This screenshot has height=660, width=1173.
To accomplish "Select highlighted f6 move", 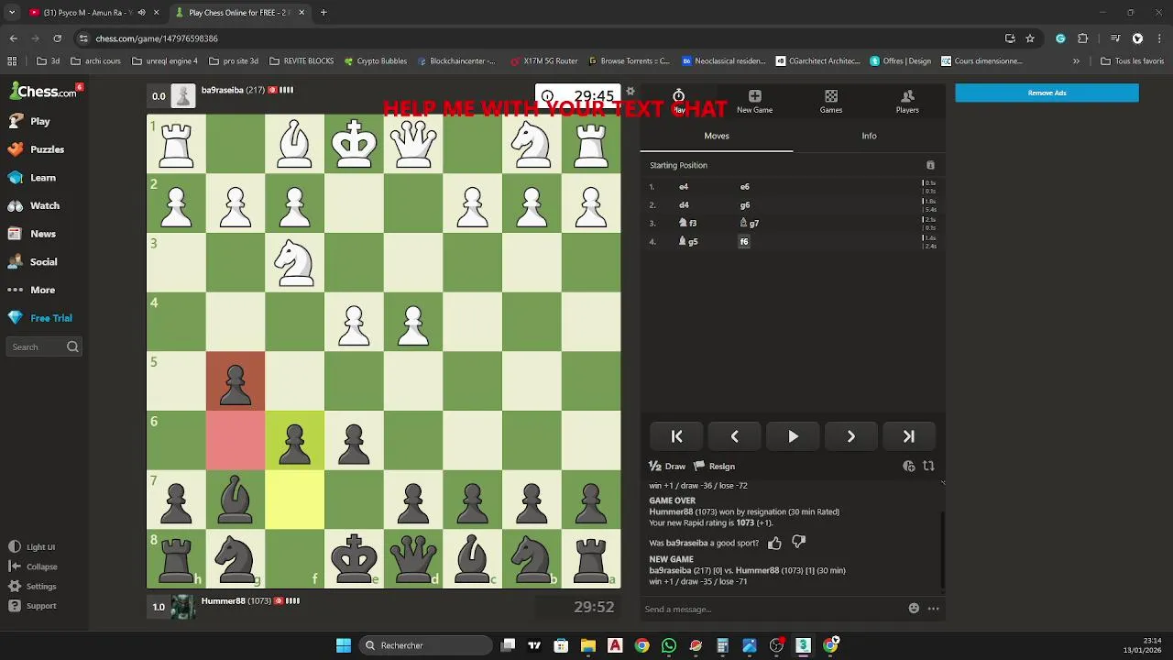I will tap(744, 242).
